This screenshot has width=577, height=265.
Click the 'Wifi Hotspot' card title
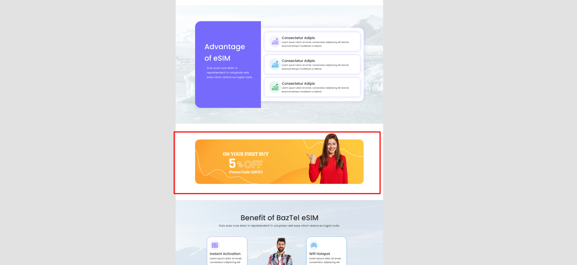pos(320,254)
